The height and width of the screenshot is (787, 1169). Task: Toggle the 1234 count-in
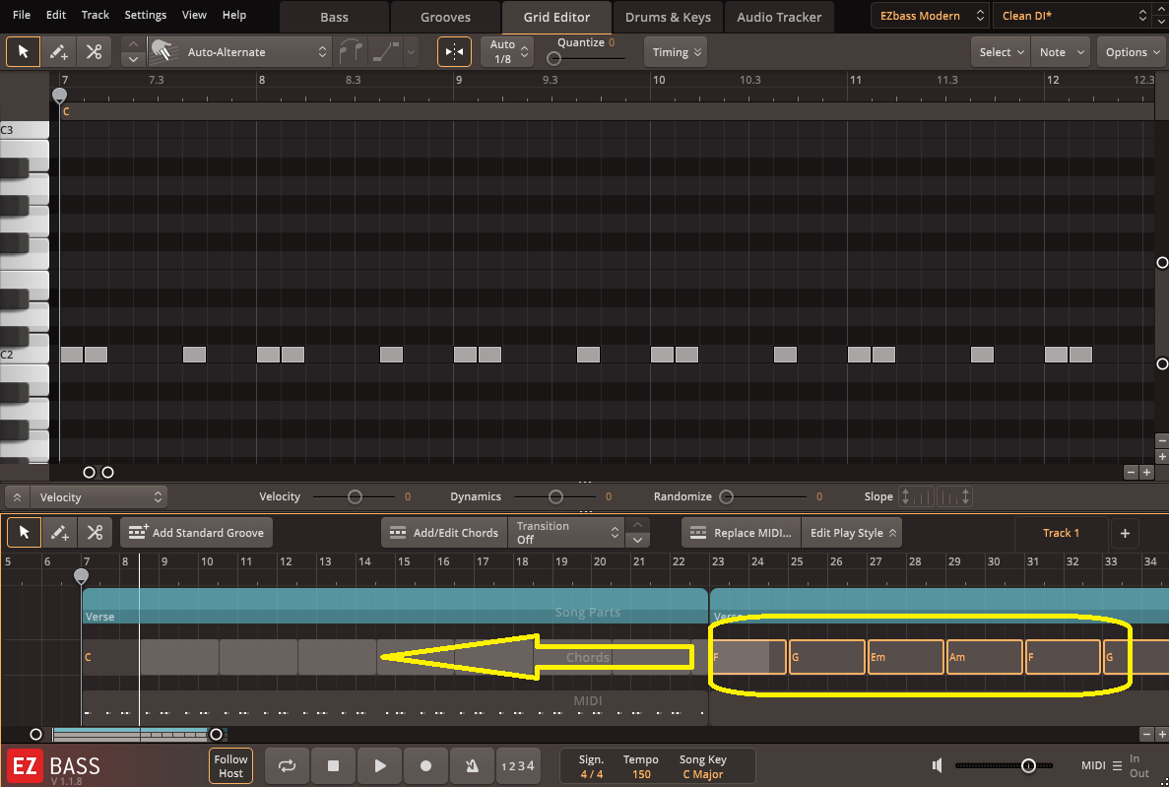coord(518,766)
